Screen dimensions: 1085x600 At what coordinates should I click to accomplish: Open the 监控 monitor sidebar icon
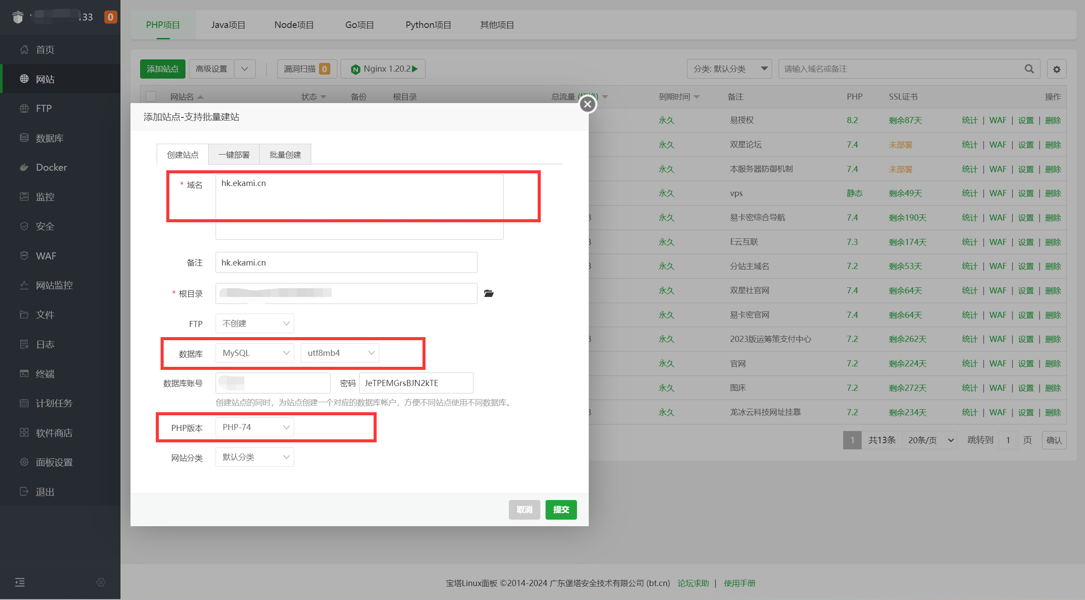[x=24, y=197]
